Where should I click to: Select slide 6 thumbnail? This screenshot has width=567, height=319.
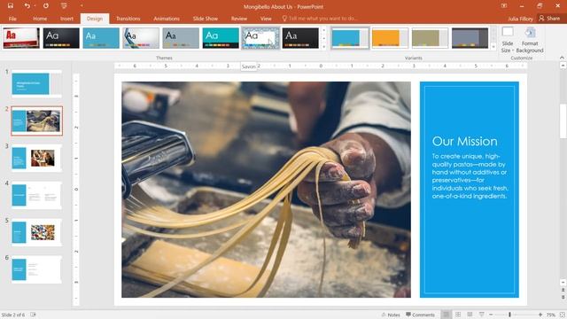[36, 269]
